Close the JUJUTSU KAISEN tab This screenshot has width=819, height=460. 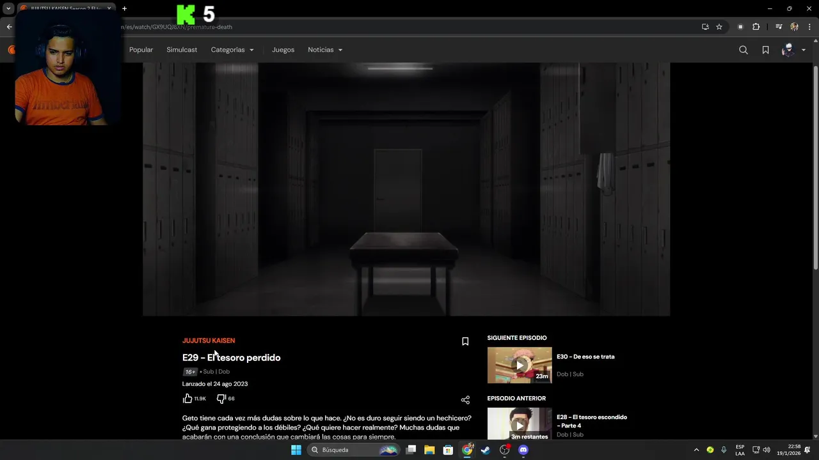pos(109,8)
